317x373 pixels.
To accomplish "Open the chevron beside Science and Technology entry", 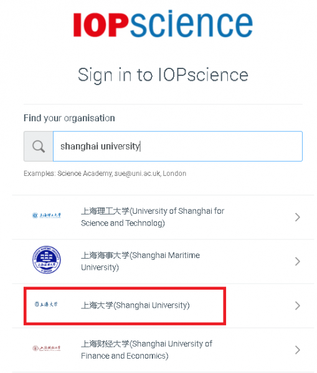I will coord(297,217).
